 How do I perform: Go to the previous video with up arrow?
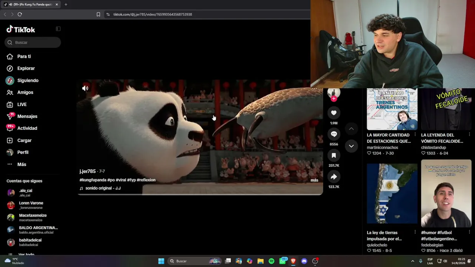coord(351,129)
